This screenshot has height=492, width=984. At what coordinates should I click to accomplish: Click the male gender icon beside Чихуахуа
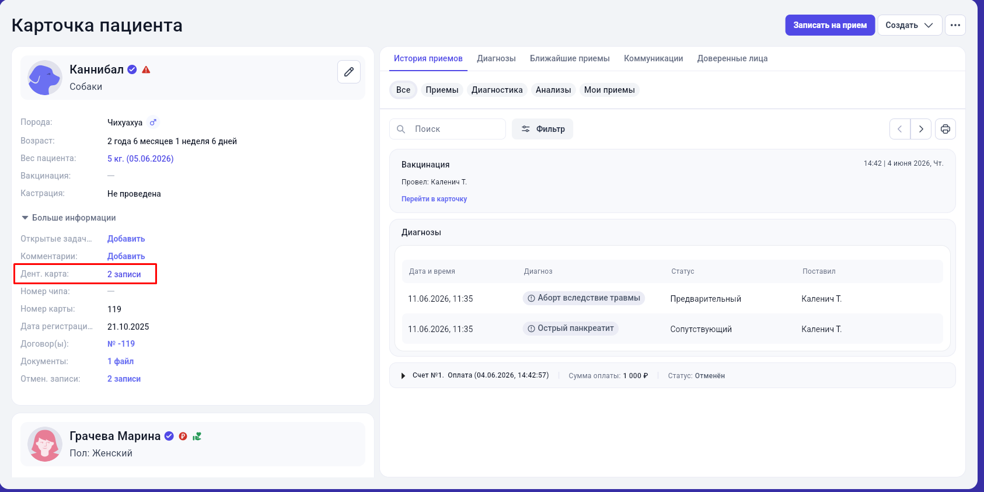(153, 123)
